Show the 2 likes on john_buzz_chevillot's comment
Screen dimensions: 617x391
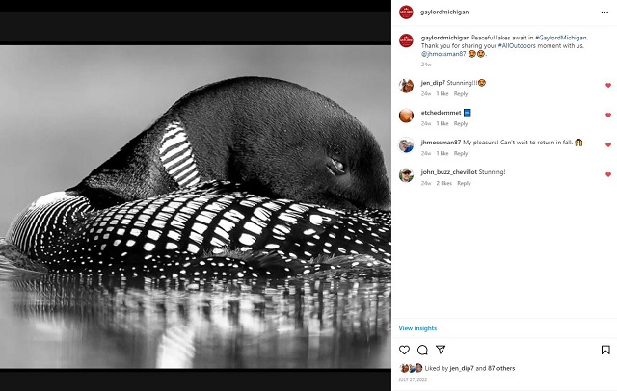click(444, 183)
